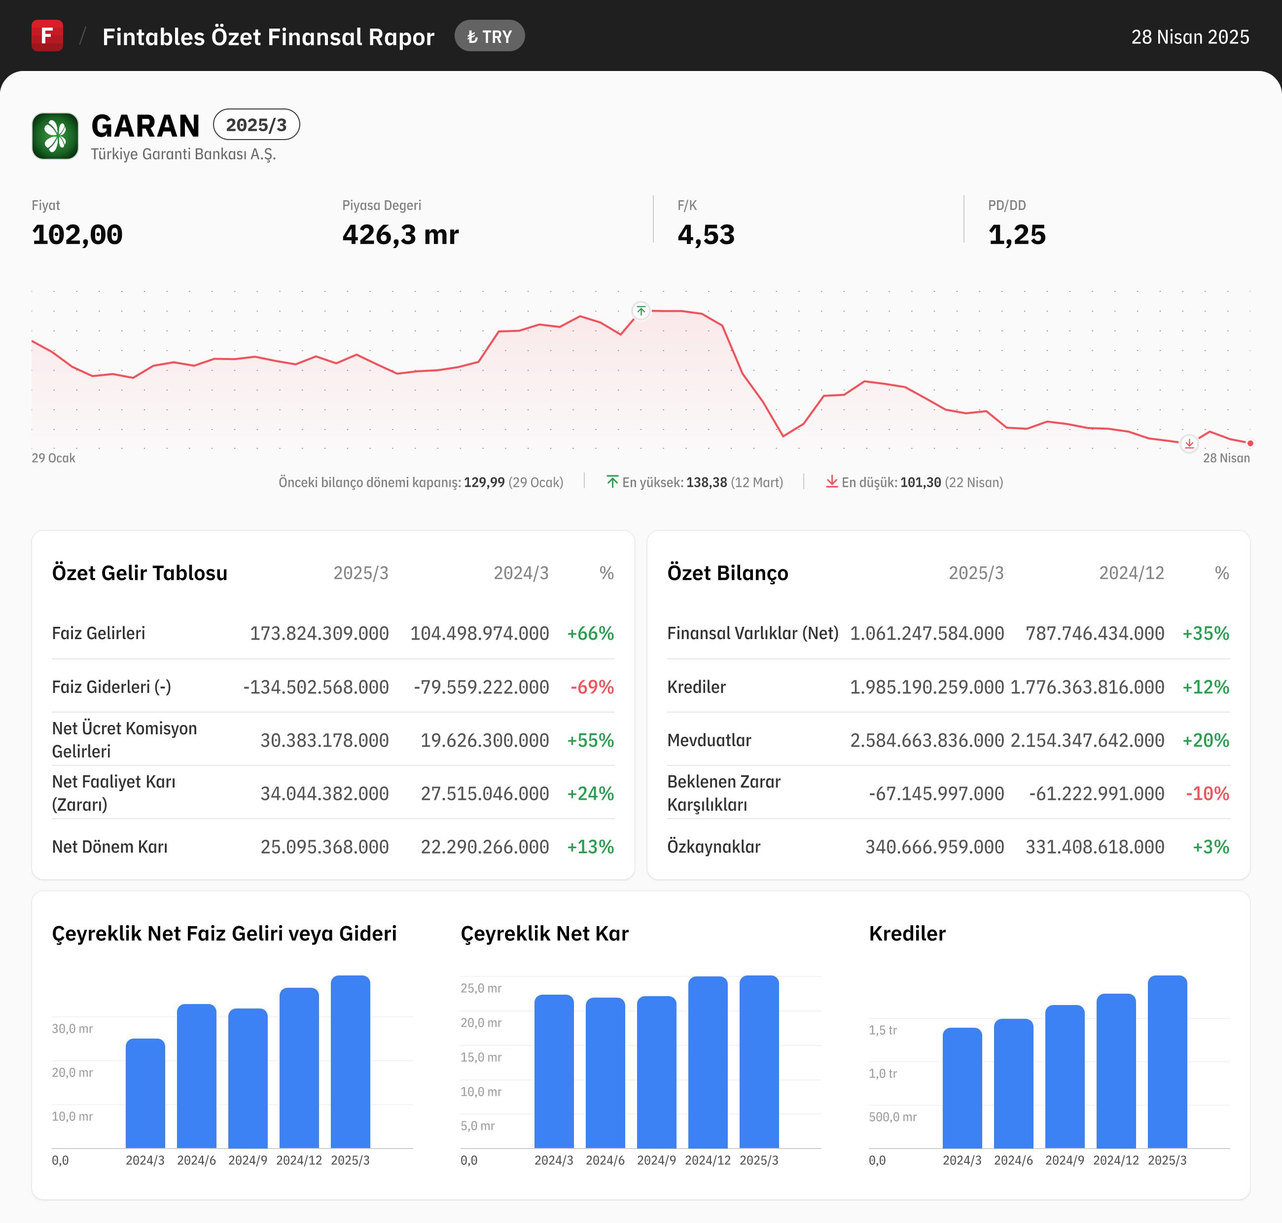Click the value 30.383.178.000
This screenshot has height=1223, width=1282.
324,740
